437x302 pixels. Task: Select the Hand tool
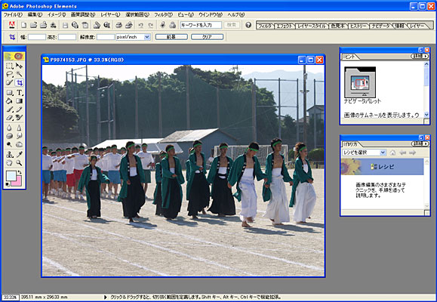(x=10, y=162)
